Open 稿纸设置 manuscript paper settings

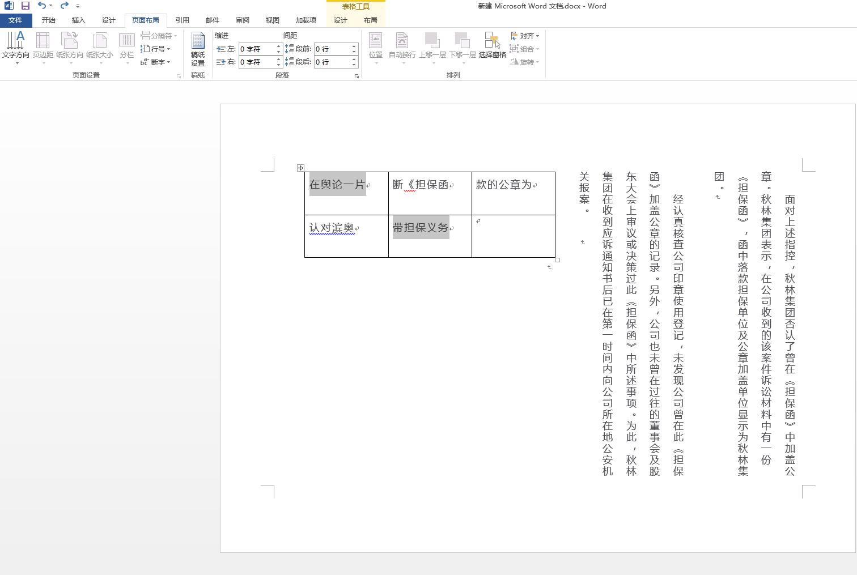point(198,49)
